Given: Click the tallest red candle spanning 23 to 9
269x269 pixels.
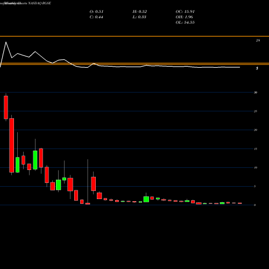Looking at the screenshot, I should [x=12, y=145].
